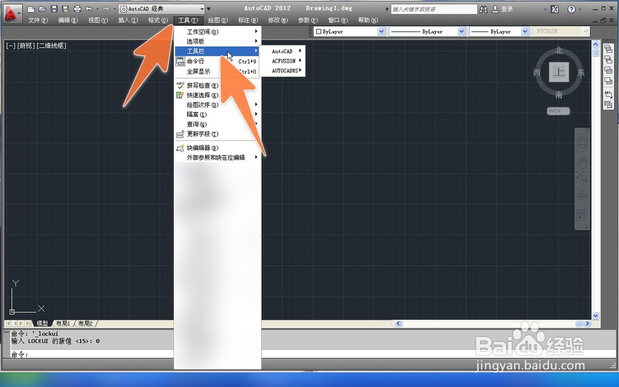This screenshot has height=387, width=619.
Task: Select 拼写检查 menu entry
Action: point(217,85)
